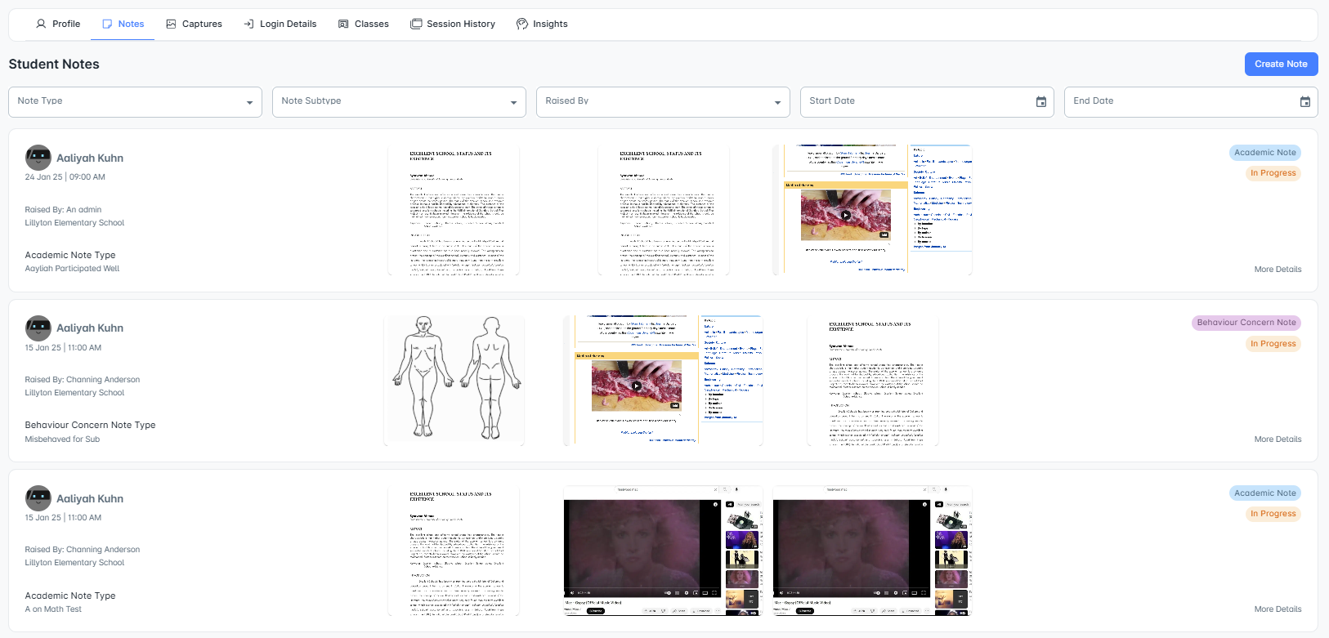Open second music video screenshot in Math Test note

pos(873,551)
